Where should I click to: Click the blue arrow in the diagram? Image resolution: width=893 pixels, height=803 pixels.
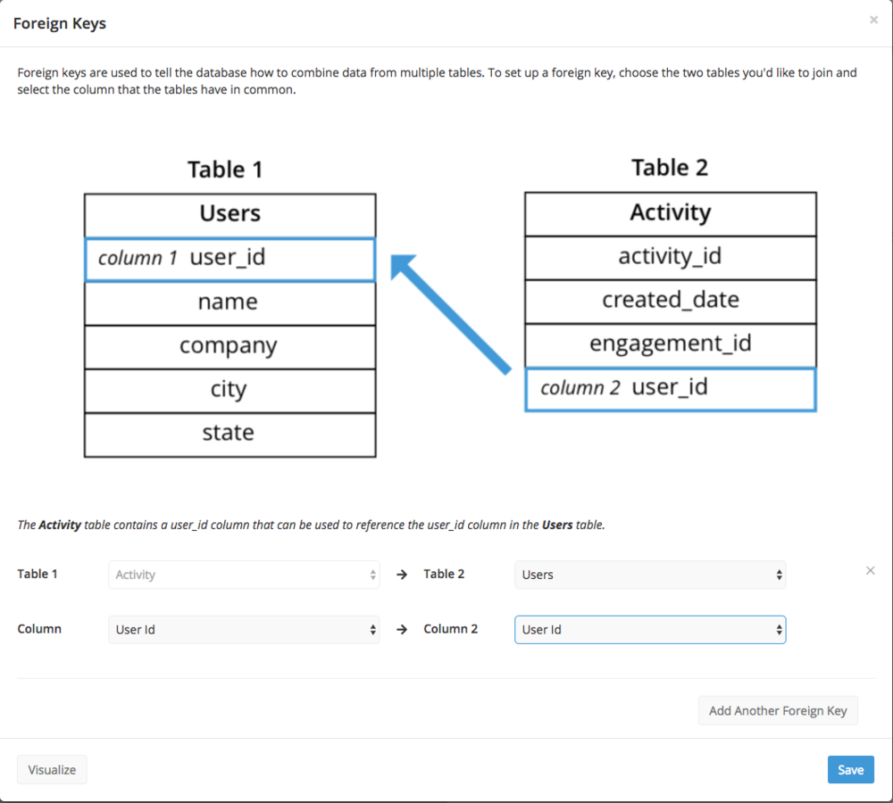click(450, 312)
